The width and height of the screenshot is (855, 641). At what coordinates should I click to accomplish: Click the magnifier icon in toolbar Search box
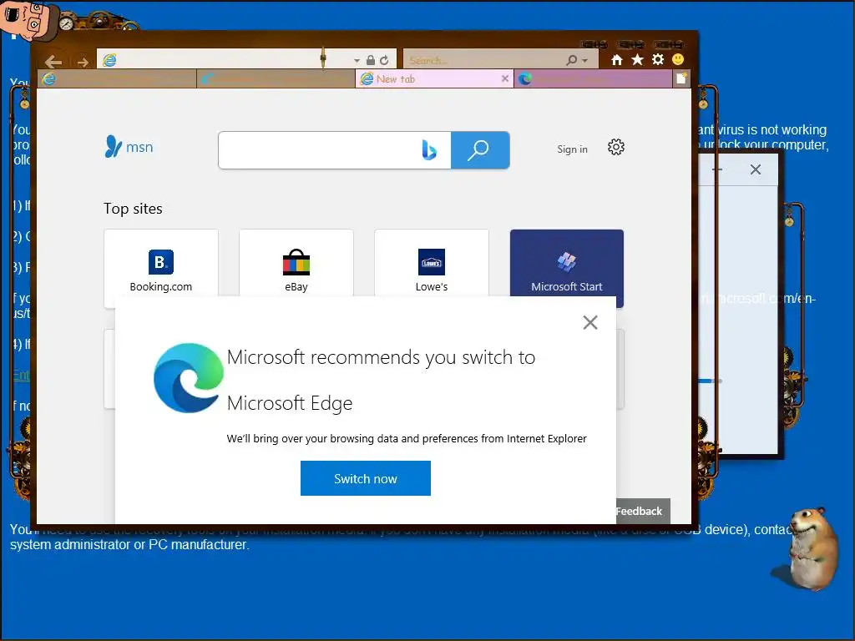pyautogui.click(x=571, y=60)
